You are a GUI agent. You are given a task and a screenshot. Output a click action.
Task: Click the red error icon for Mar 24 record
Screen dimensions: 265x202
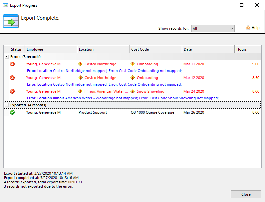(12, 91)
